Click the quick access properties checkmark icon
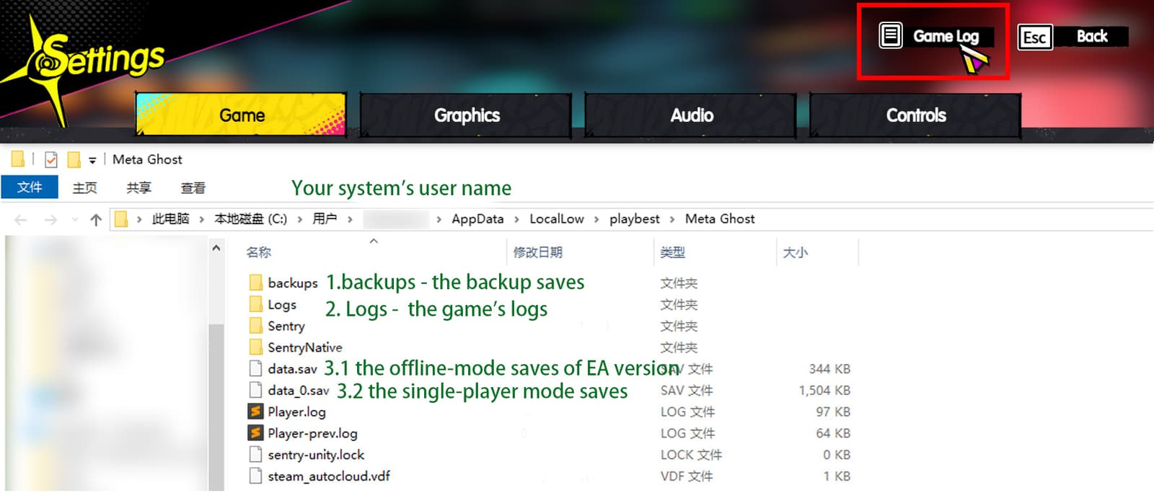Viewport: 1154px width, 493px height. 51,159
